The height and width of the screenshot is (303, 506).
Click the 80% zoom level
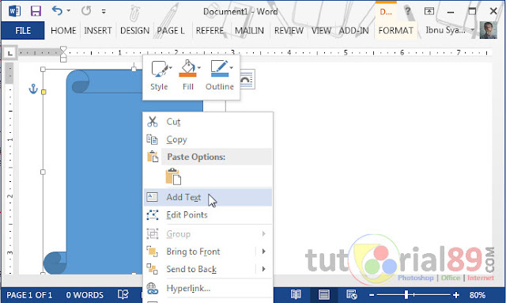[x=478, y=295]
